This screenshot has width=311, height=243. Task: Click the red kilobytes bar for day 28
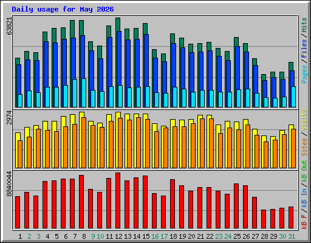pyautogui.click(x=264, y=219)
